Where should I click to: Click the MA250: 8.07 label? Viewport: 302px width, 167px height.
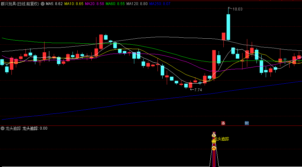pos(160,4)
